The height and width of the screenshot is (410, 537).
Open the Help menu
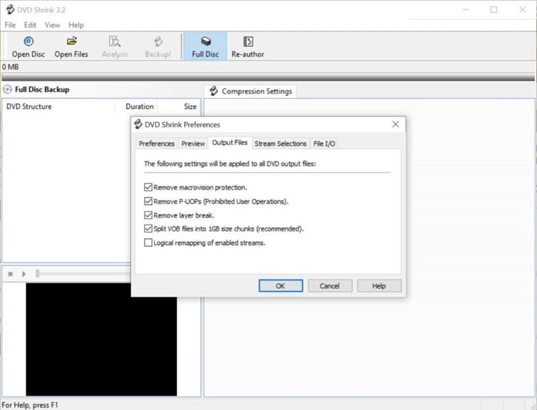76,25
